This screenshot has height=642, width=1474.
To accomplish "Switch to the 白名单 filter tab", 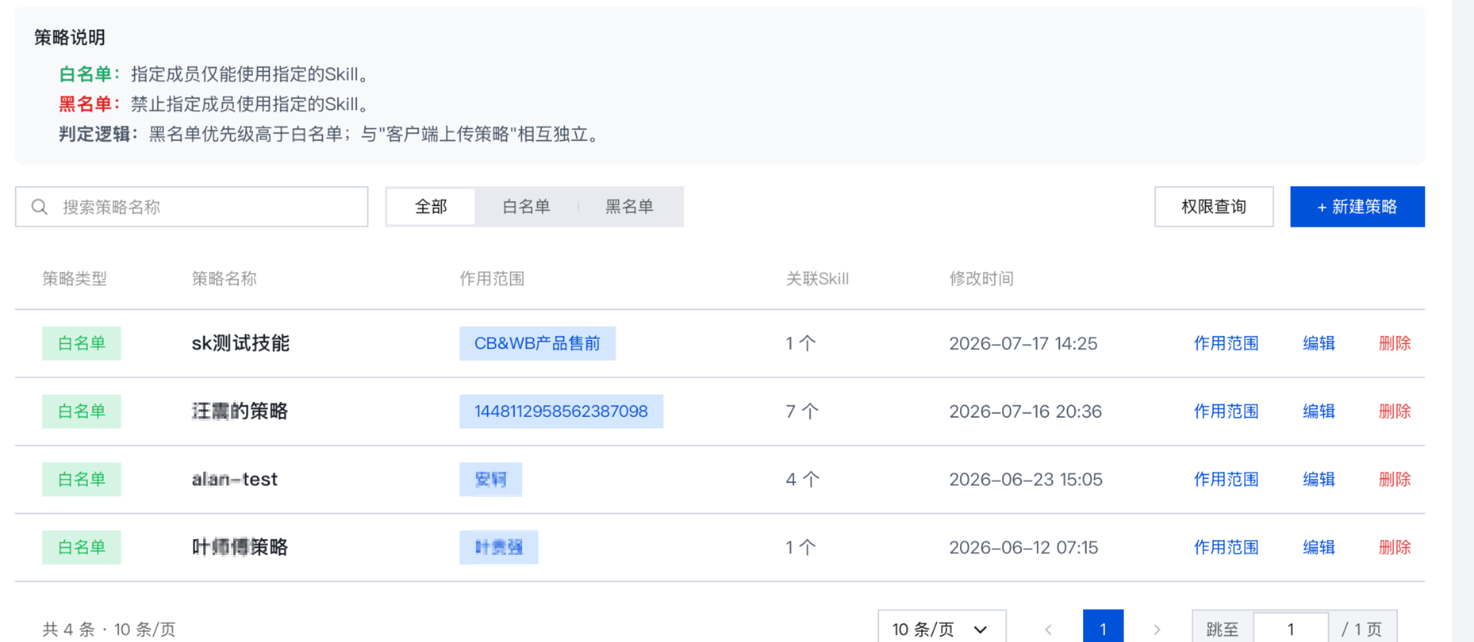I will coord(526,207).
